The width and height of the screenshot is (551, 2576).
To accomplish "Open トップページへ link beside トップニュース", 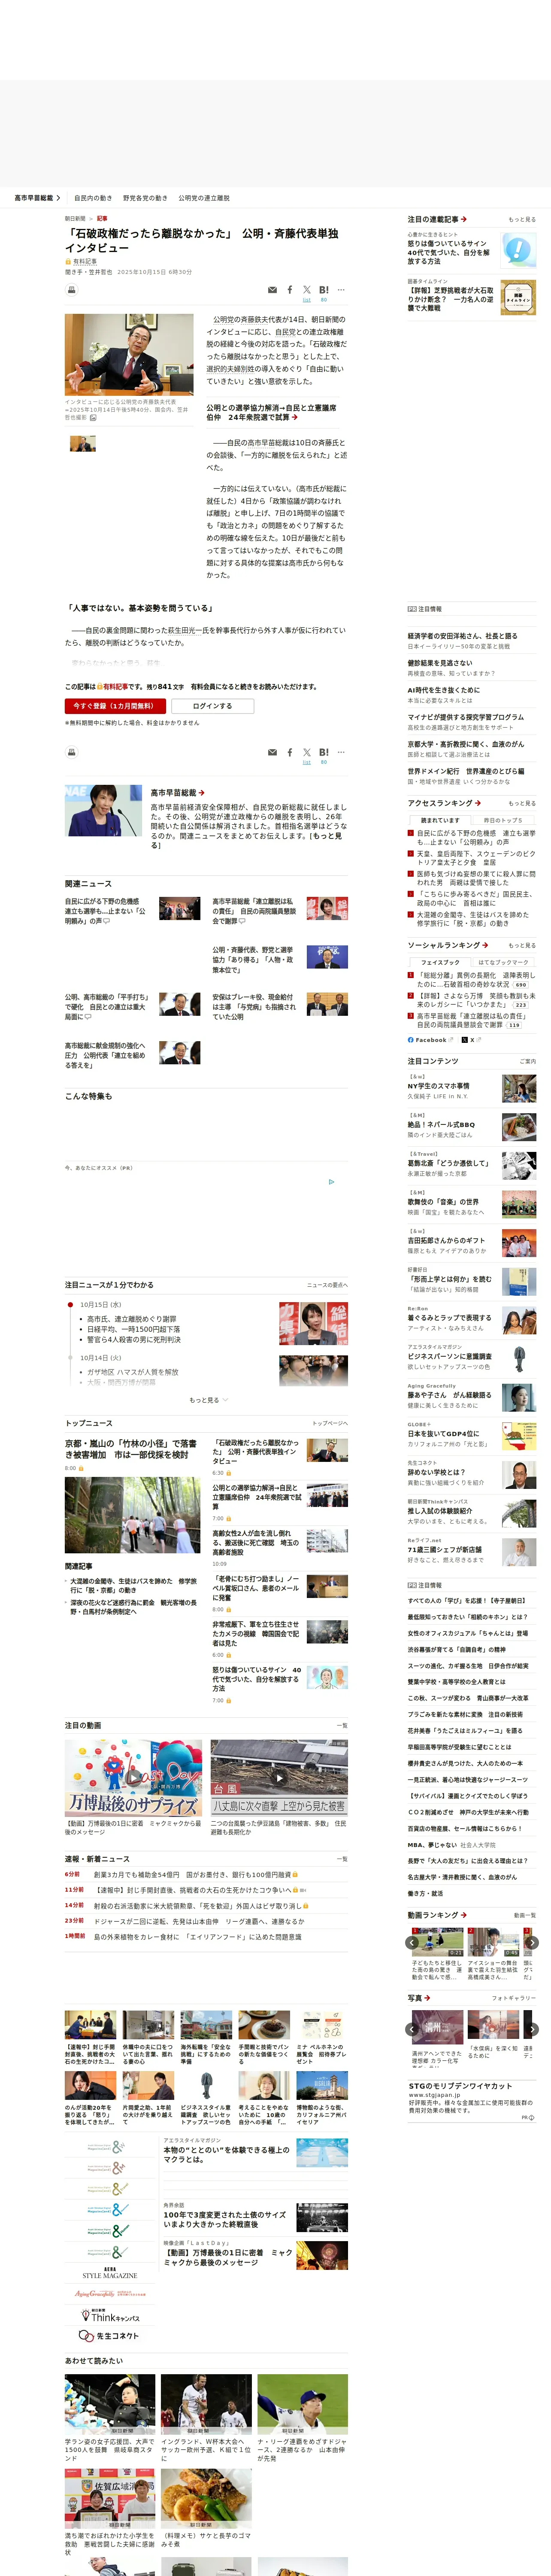I will (330, 1423).
